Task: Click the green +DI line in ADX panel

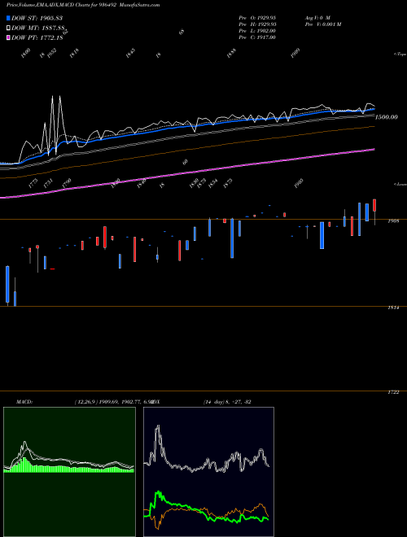Action: pyautogui.click(x=206, y=508)
